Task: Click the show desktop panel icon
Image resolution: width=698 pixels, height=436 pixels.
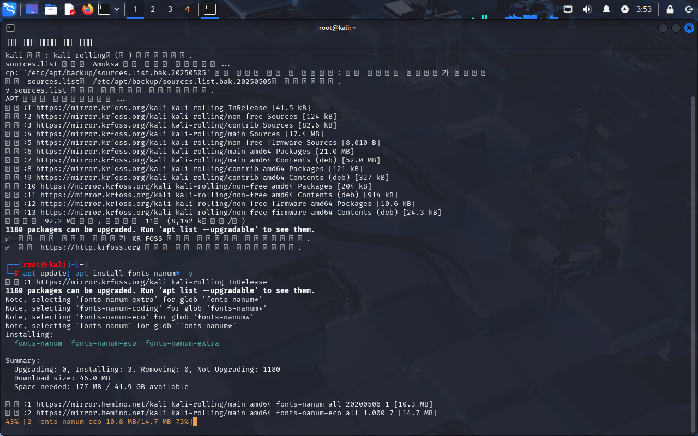Action: pos(32,9)
